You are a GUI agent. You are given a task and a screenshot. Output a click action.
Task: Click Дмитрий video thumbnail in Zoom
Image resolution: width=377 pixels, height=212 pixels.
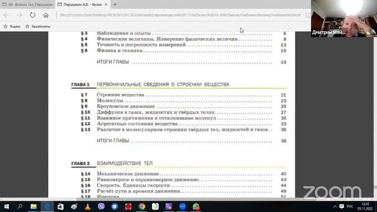pos(344,18)
